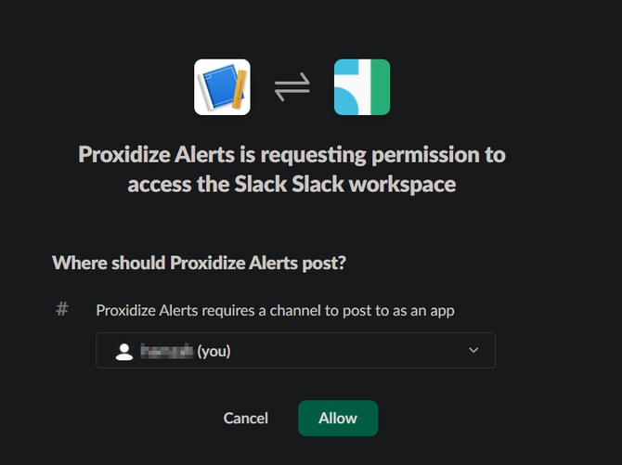Cancel the permission request
Screen dimensions: 622x465
point(246,419)
